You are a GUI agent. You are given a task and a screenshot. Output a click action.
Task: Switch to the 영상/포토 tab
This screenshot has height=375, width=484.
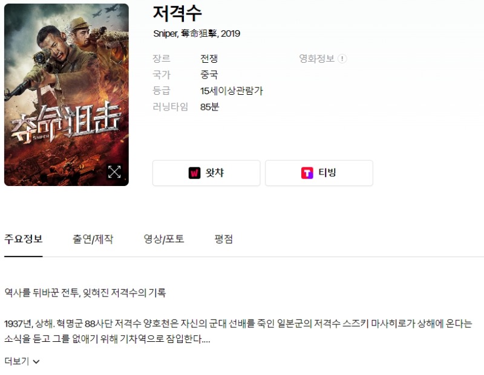164,239
